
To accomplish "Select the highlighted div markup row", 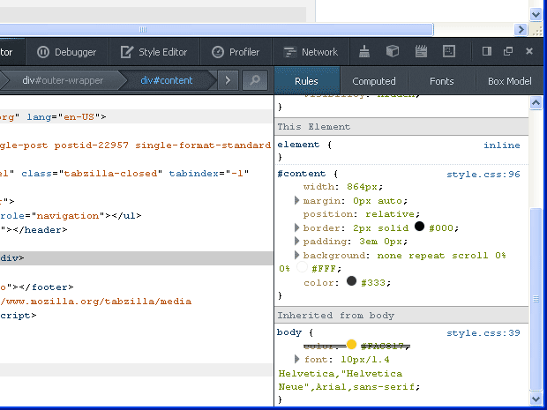I will [x=137, y=258].
